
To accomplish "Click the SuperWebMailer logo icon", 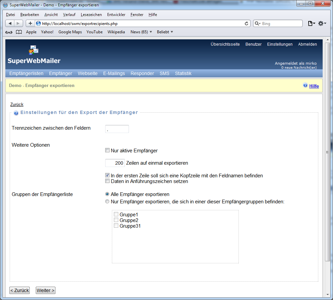I will click(33, 50).
